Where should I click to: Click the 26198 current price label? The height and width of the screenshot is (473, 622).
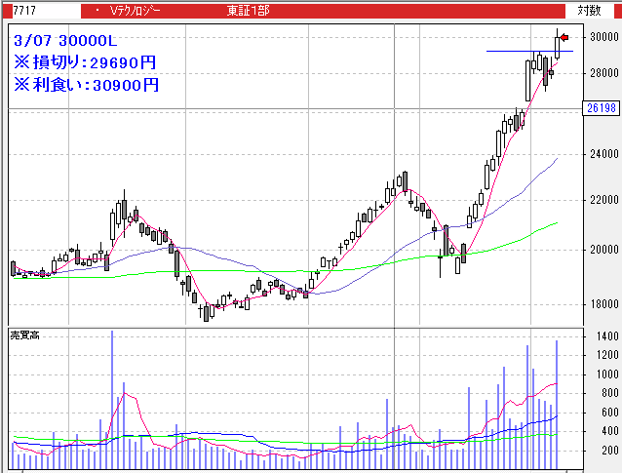(600, 108)
